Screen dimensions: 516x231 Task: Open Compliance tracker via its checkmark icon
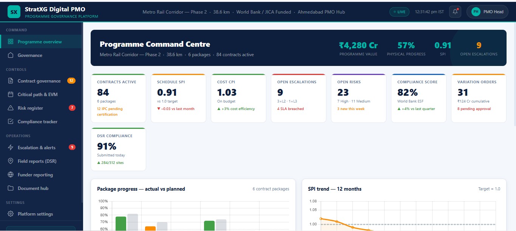[x=11, y=122]
